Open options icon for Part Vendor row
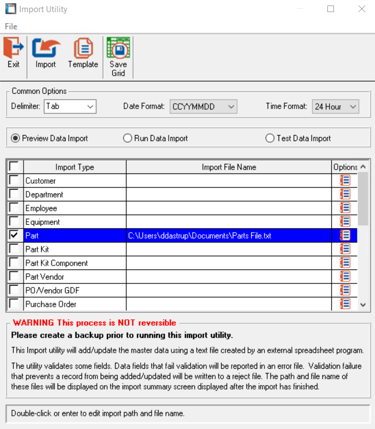375x429 pixels. [345, 276]
